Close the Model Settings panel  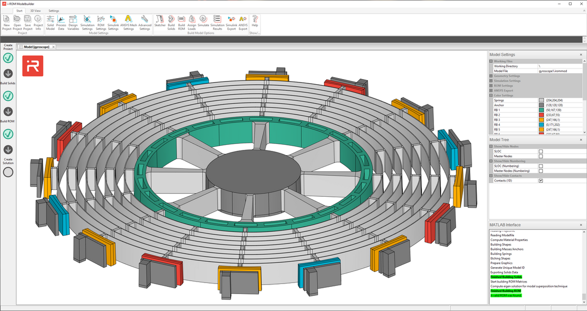582,54
